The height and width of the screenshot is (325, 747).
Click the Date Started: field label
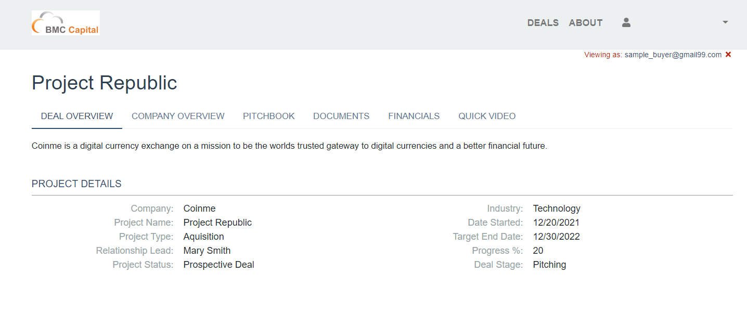pyautogui.click(x=495, y=223)
